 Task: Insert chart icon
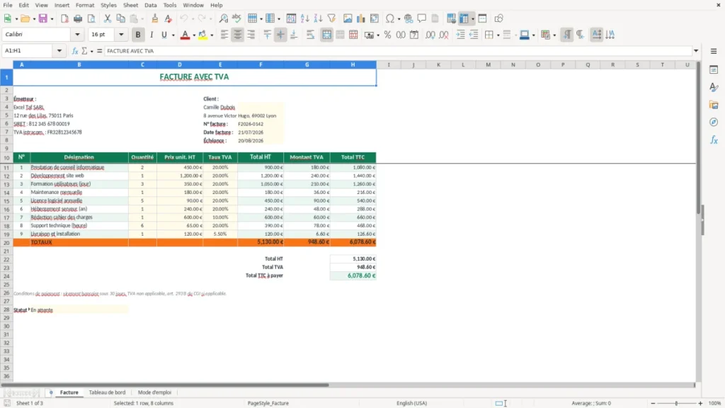(360, 18)
